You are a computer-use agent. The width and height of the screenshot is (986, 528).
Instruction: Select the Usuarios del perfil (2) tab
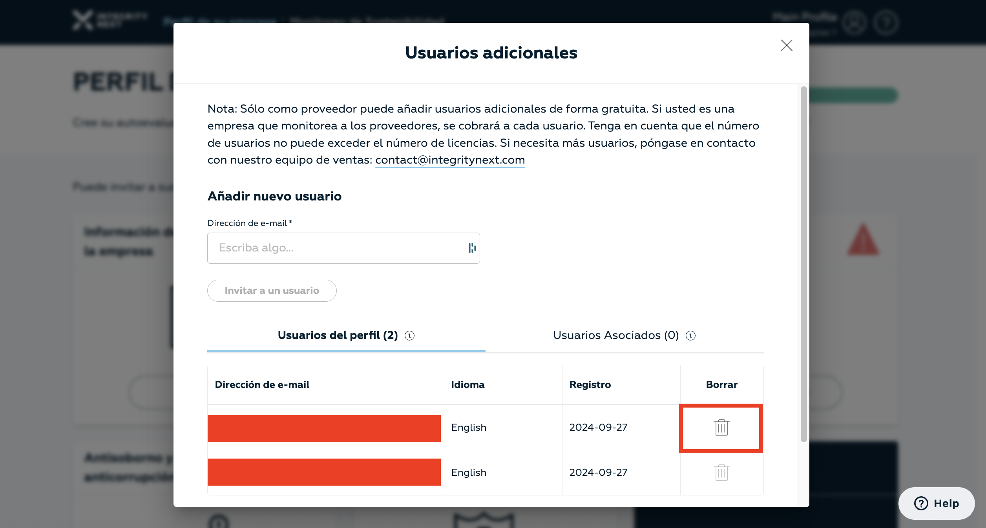pyautogui.click(x=338, y=335)
